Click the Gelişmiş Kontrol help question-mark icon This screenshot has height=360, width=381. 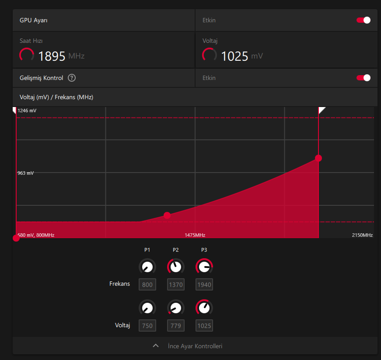coord(72,78)
